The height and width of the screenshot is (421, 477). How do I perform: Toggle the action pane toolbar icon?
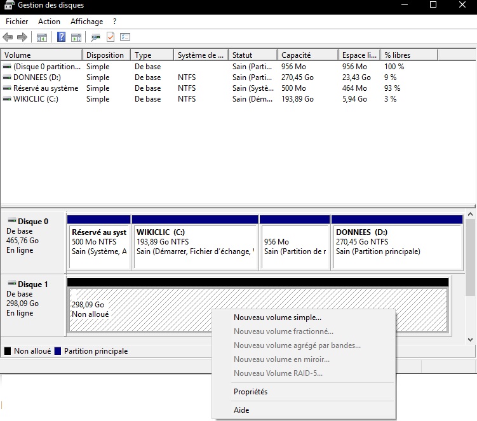(76, 37)
